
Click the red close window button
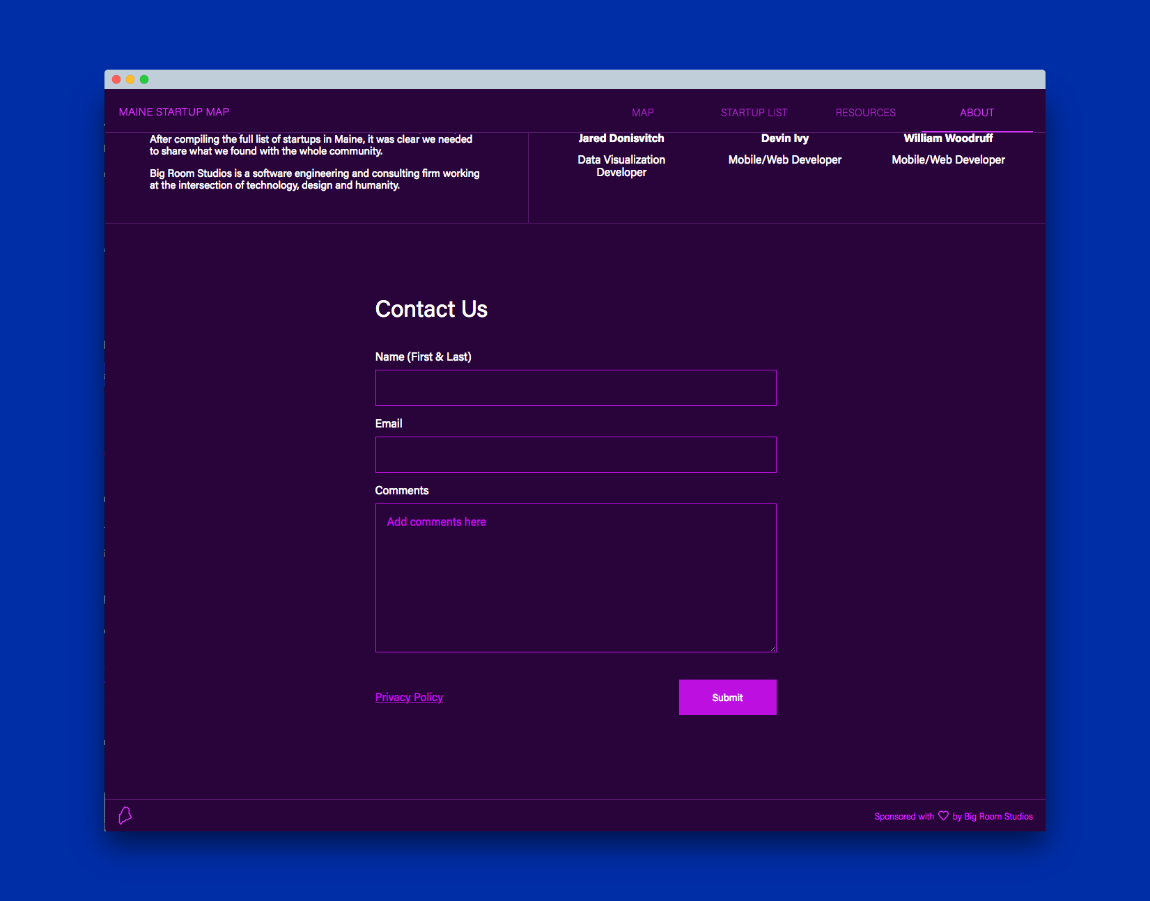[116, 79]
